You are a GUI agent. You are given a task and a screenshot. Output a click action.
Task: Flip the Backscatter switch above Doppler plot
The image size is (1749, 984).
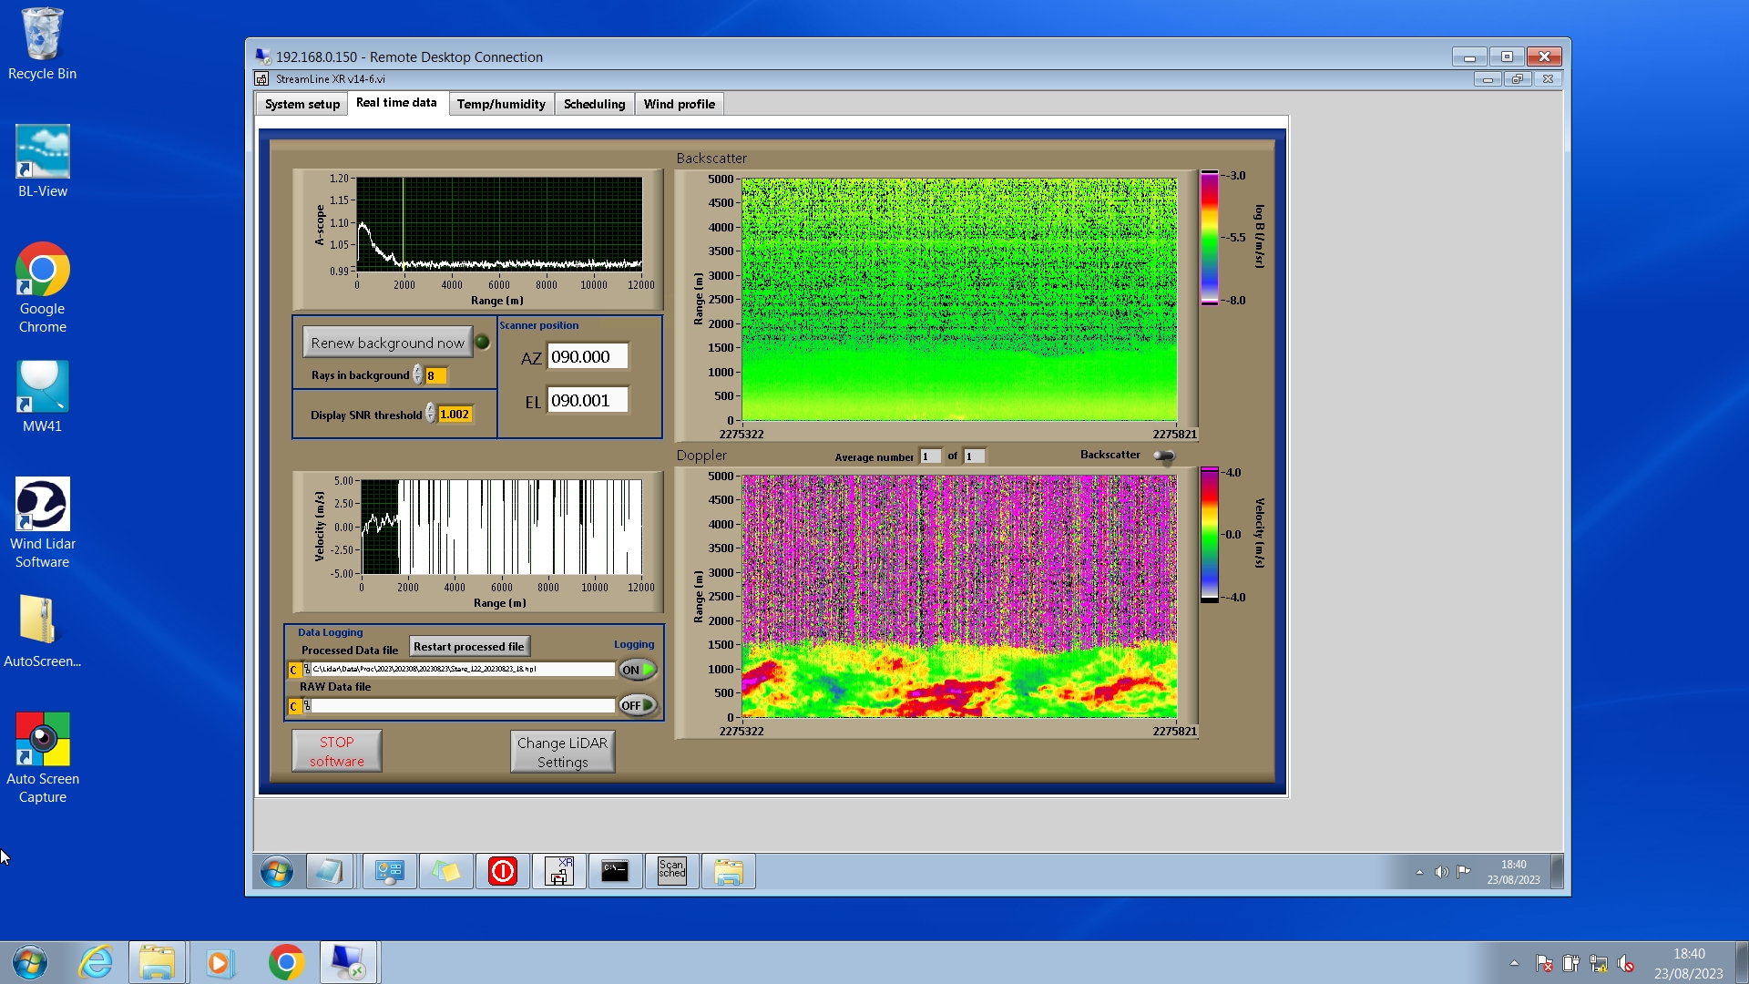click(x=1164, y=456)
